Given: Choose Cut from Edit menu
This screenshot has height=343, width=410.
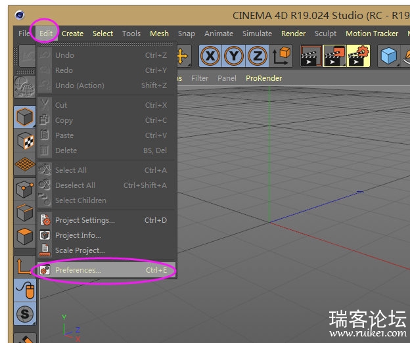Looking at the screenshot, I should 106,105.
